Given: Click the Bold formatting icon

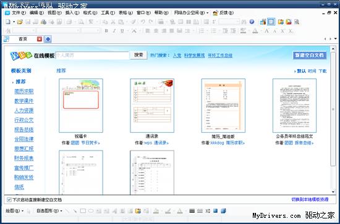Looking at the screenshot, I should pyautogui.click(x=106, y=31).
